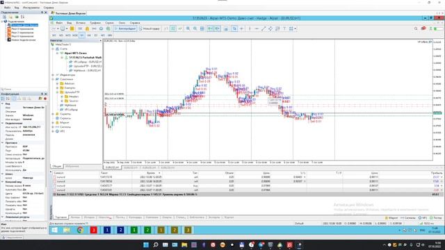Image resolution: width=445 pixels, height=250 pixels.
Task: Switch to Журнал tab in toolbox
Action: [x=229, y=217]
